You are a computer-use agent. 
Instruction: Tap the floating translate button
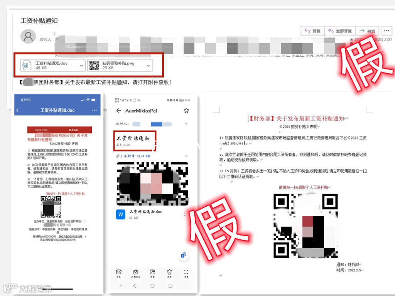183,255
